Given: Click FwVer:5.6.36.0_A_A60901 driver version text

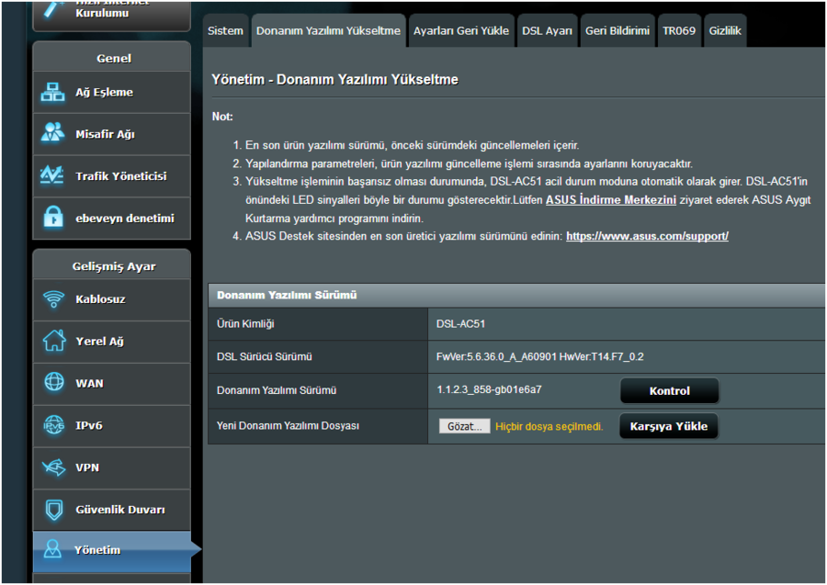Looking at the screenshot, I should 496,357.
